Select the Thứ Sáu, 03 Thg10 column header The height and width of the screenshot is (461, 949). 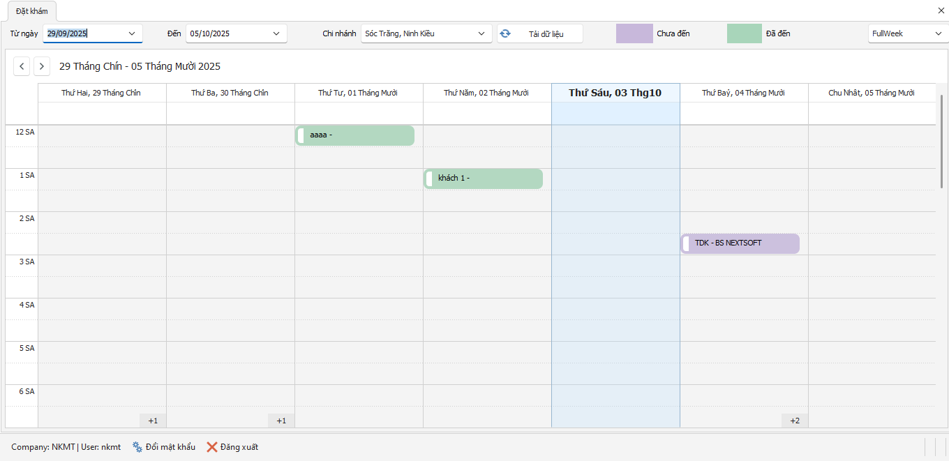(615, 93)
